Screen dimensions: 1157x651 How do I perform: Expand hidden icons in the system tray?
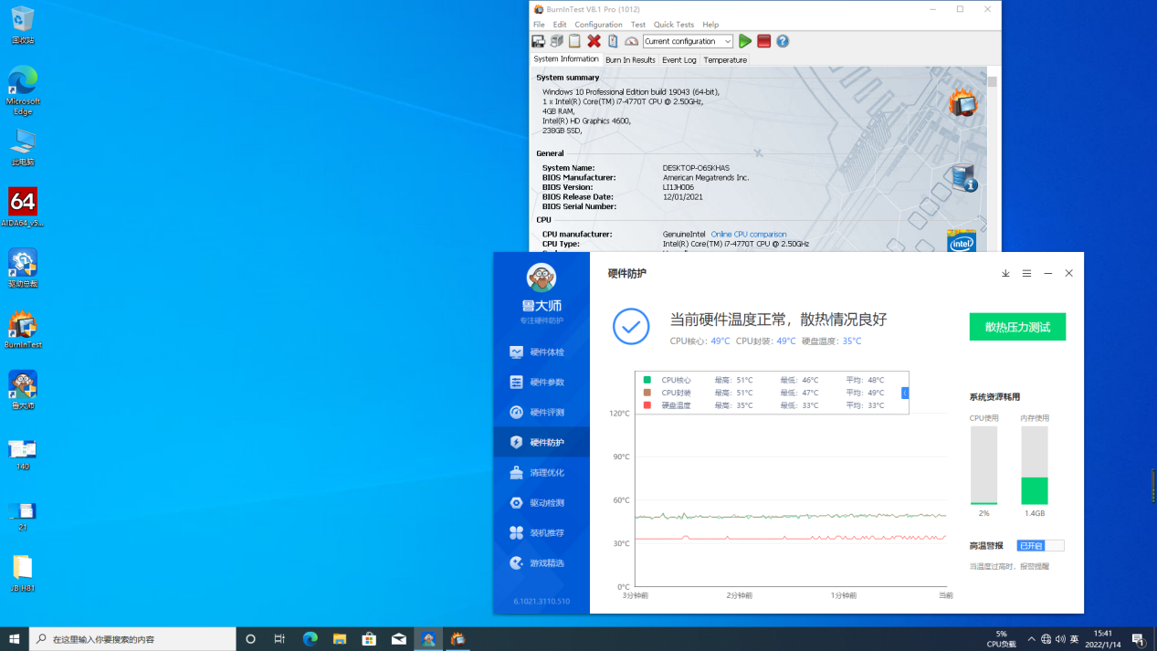[x=1030, y=639]
